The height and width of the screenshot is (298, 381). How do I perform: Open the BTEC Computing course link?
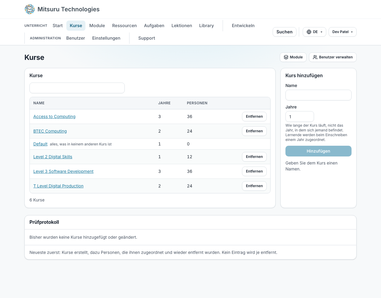click(50, 131)
